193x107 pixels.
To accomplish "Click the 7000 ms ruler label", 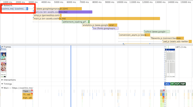I will point(84,2).
